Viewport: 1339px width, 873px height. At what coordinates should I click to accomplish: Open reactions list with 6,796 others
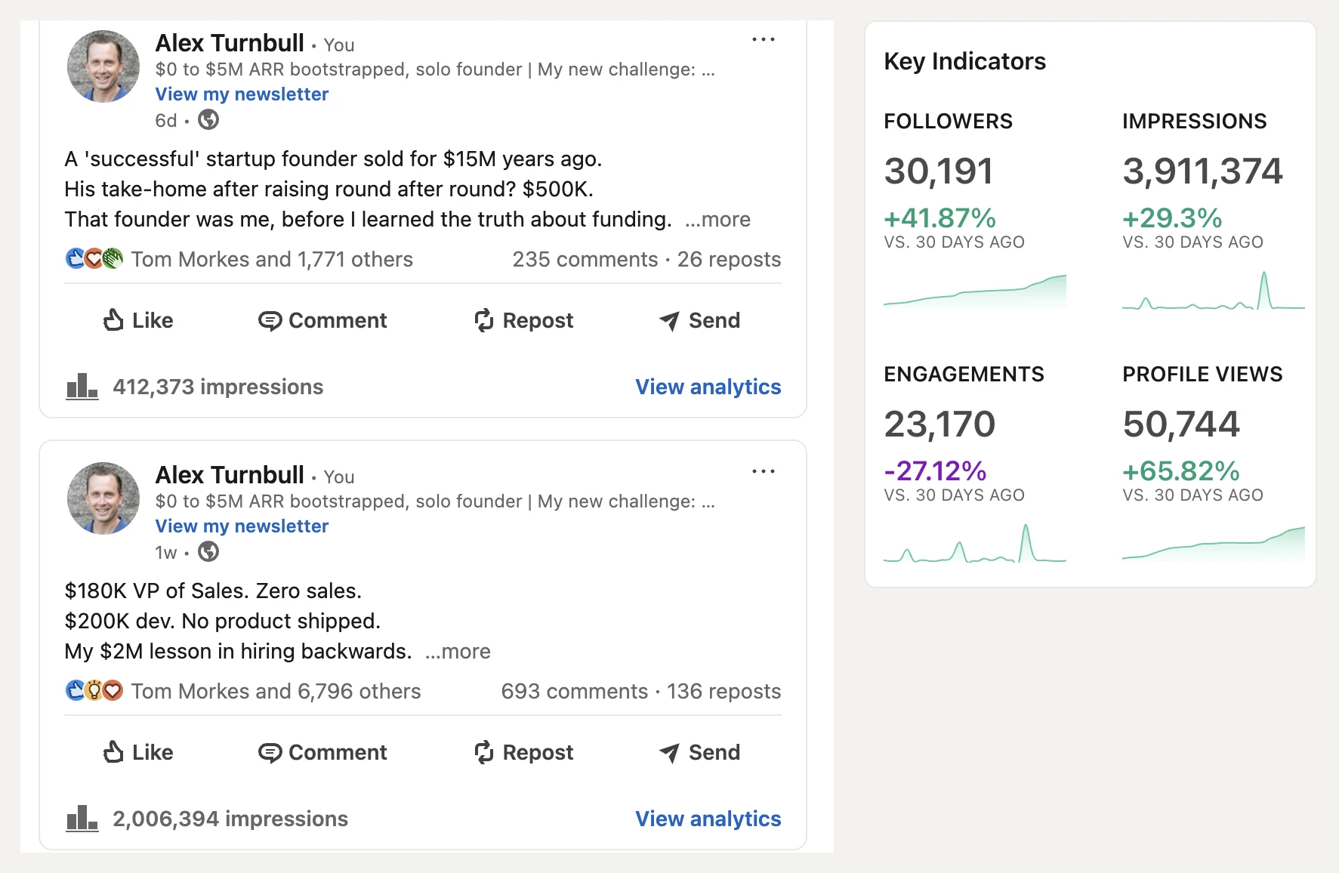click(276, 692)
